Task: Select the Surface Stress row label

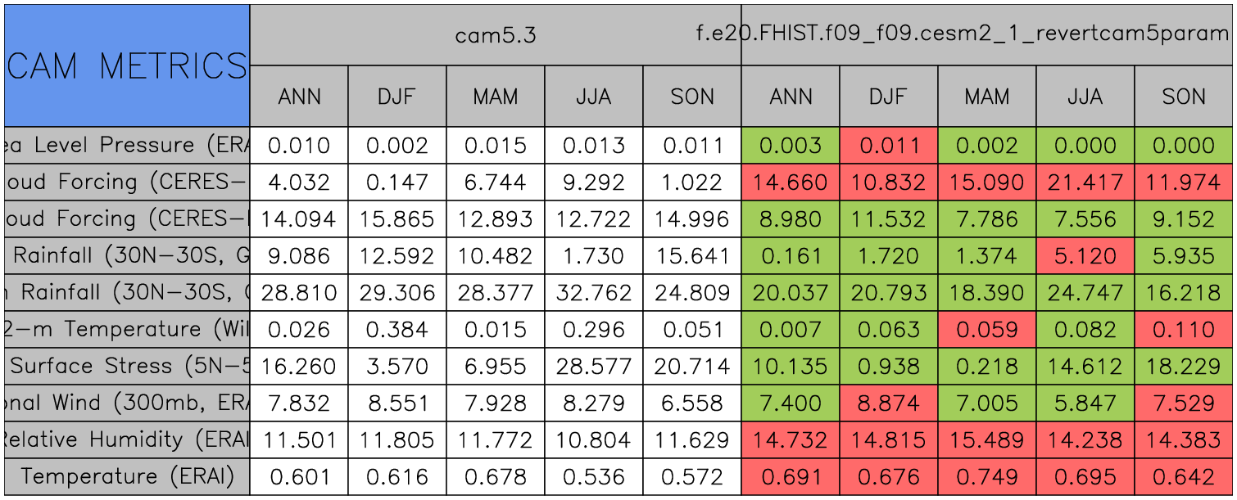Action: (126, 366)
